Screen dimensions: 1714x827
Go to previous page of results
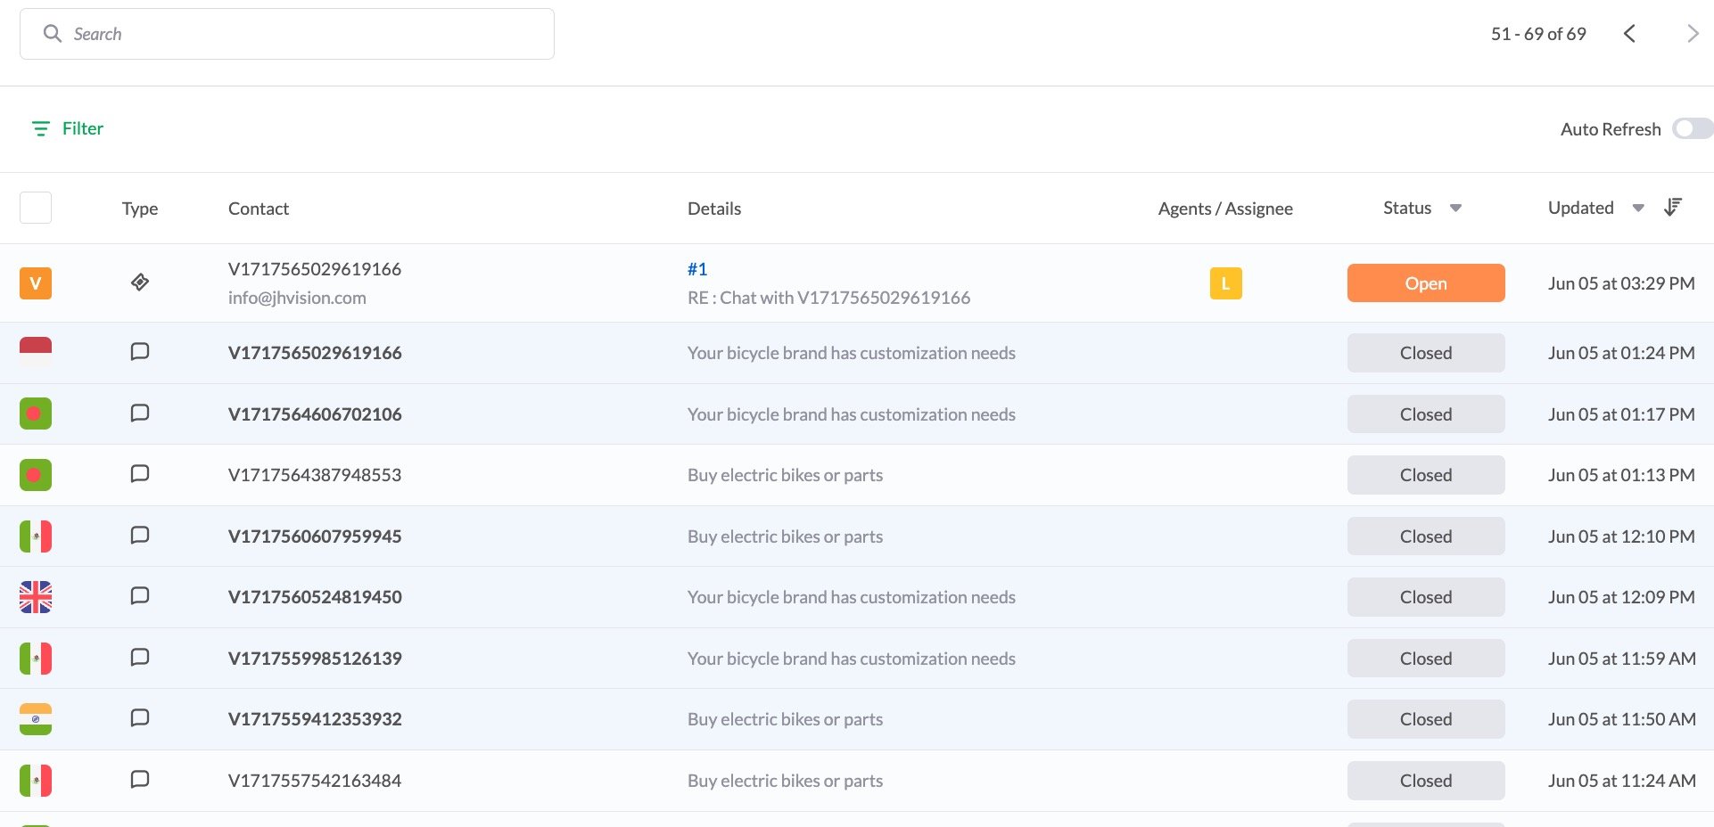[x=1629, y=34]
